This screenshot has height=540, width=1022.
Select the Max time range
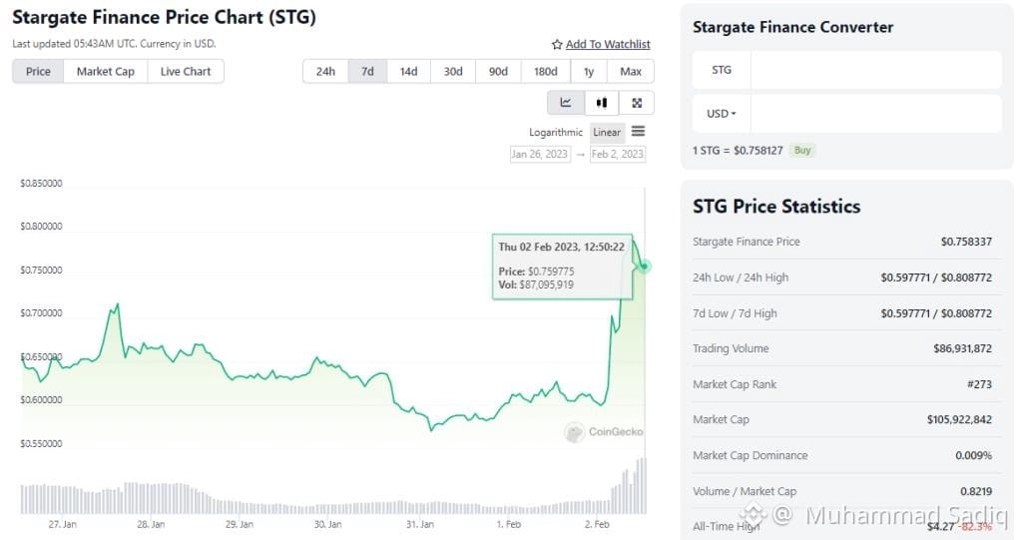(631, 72)
